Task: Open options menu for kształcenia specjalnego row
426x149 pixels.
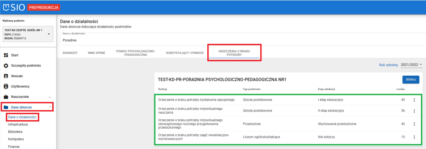Action: pyautogui.click(x=414, y=100)
